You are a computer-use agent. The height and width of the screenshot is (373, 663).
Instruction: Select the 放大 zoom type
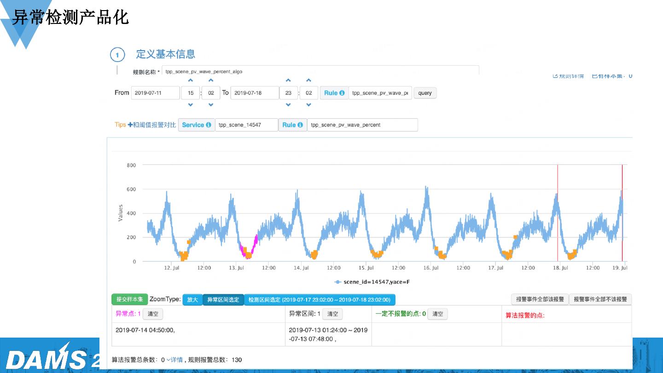point(192,299)
